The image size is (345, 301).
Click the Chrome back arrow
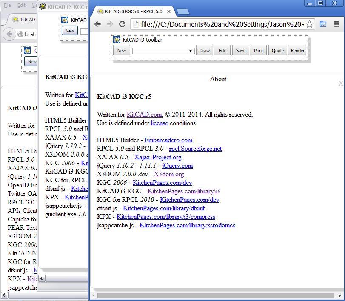[x=97, y=24]
